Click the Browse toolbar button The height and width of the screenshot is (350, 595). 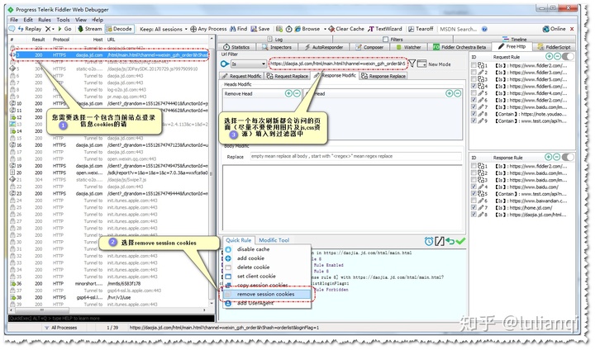point(307,29)
